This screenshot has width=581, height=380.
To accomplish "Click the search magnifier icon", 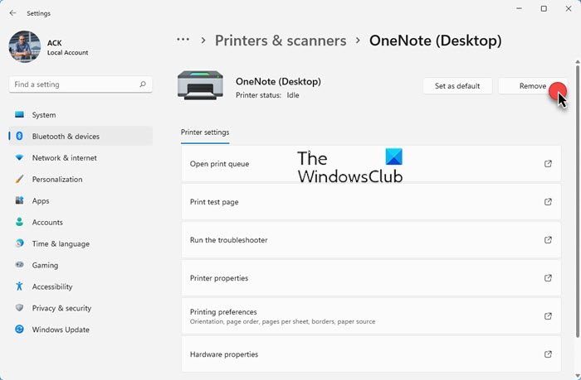I will tap(144, 84).
